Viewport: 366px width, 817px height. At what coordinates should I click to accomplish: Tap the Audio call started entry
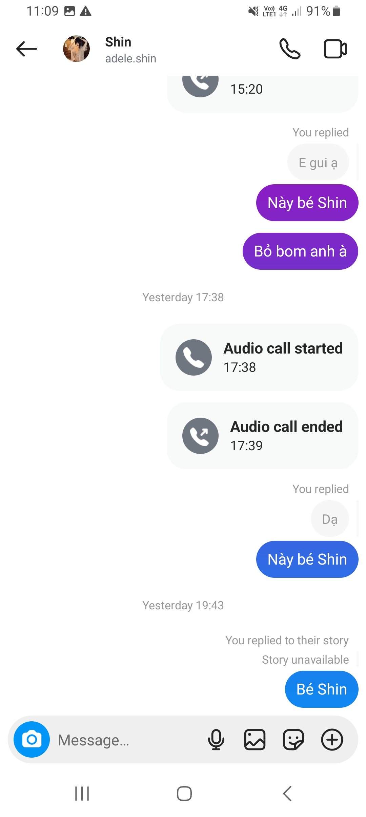click(259, 357)
